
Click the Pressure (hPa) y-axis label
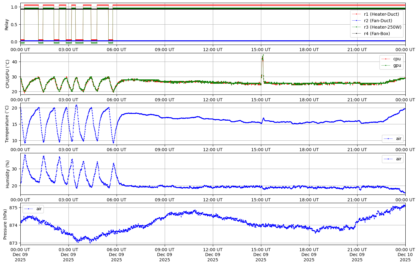5,224
